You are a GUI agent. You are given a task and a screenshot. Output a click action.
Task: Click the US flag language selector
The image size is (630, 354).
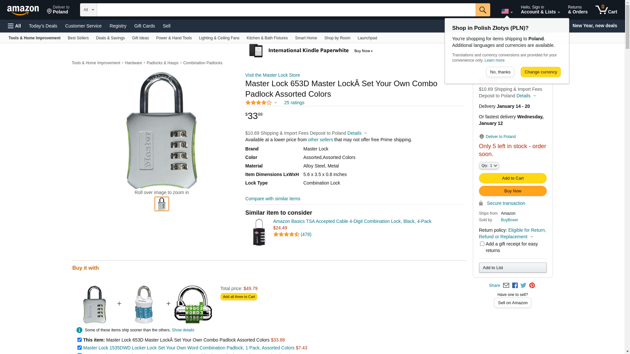click(507, 11)
